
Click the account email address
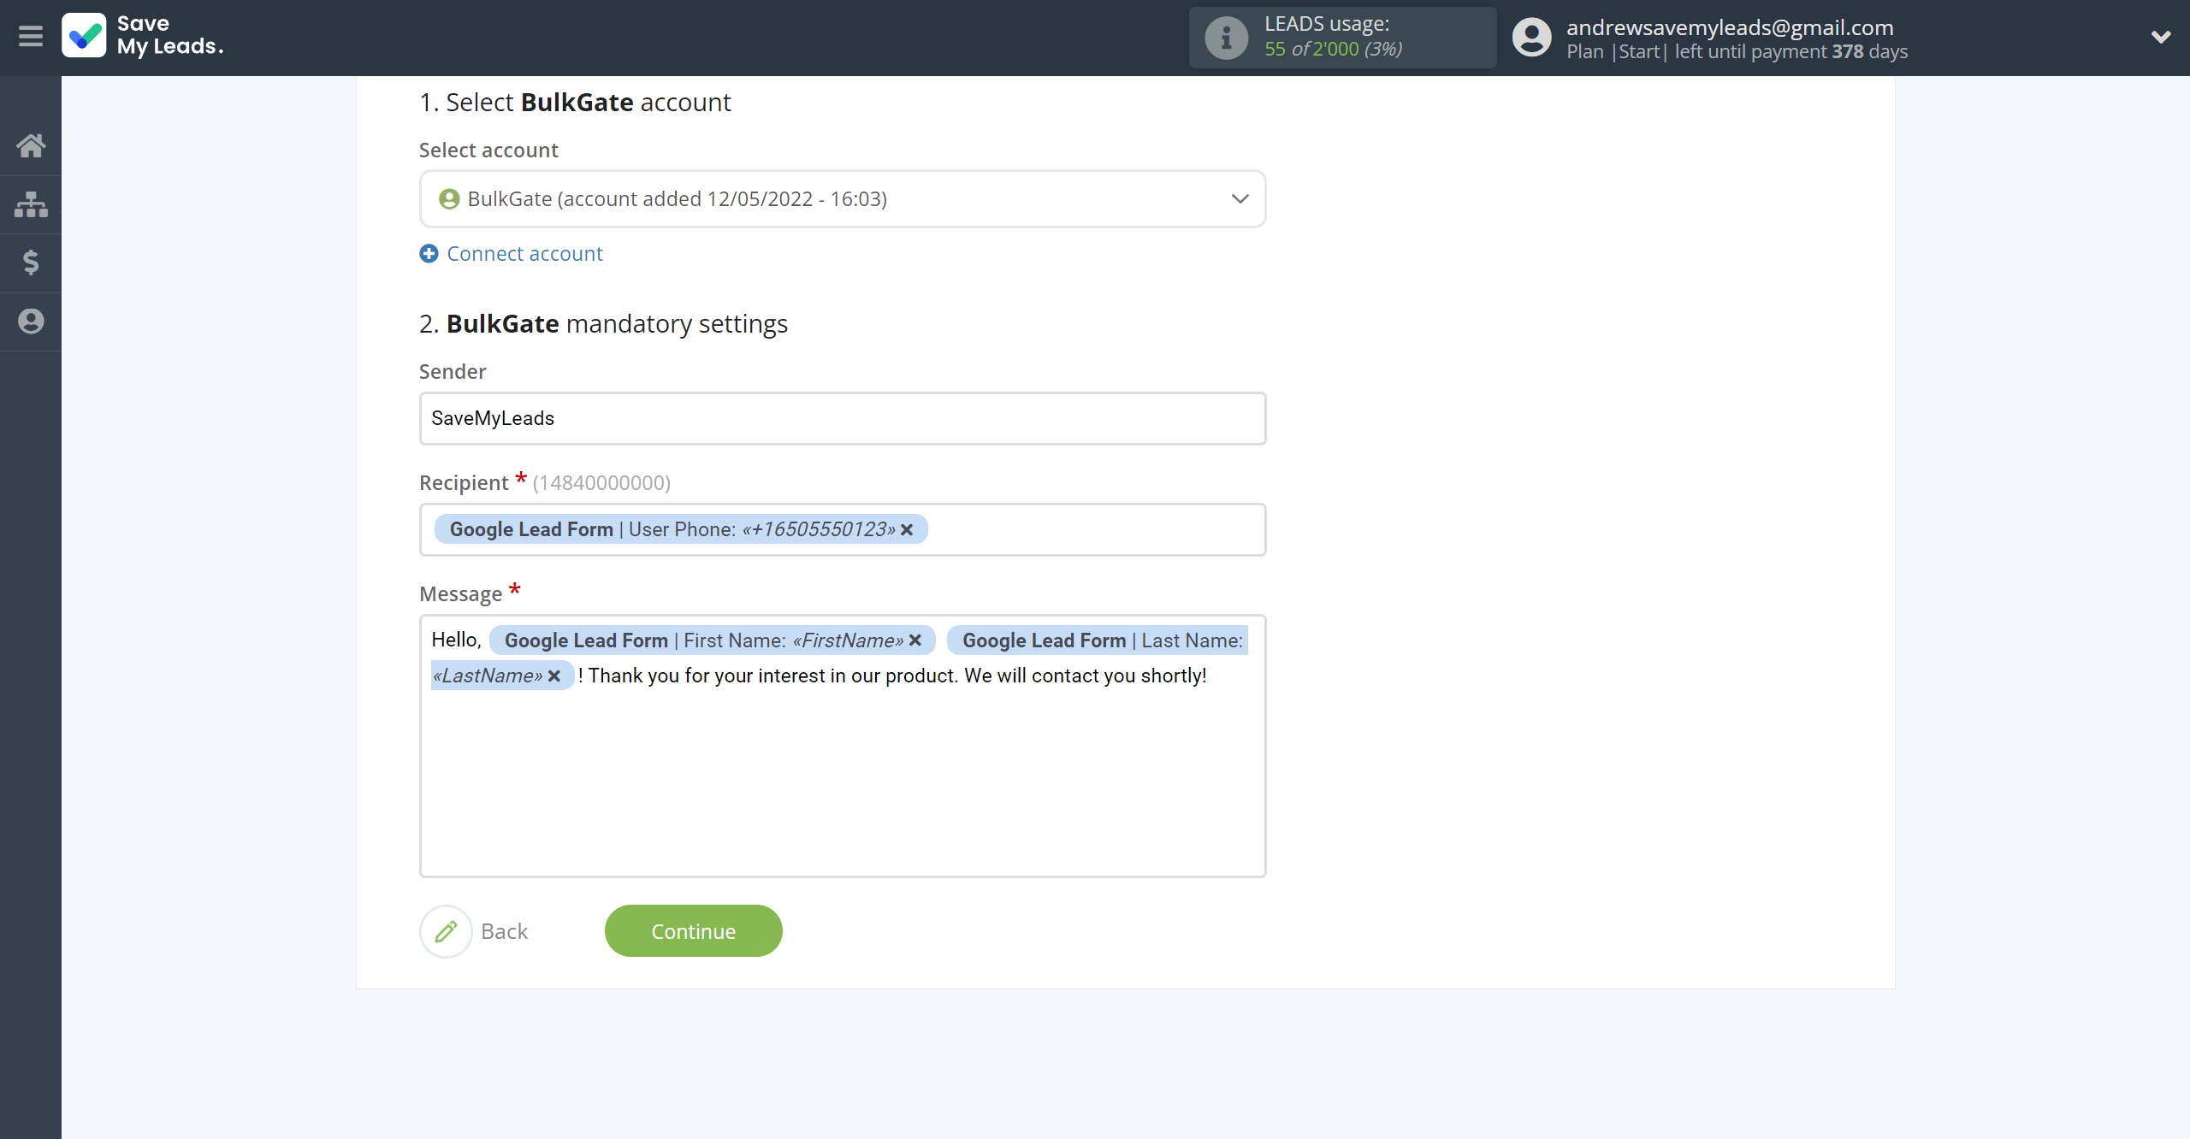[1730, 27]
